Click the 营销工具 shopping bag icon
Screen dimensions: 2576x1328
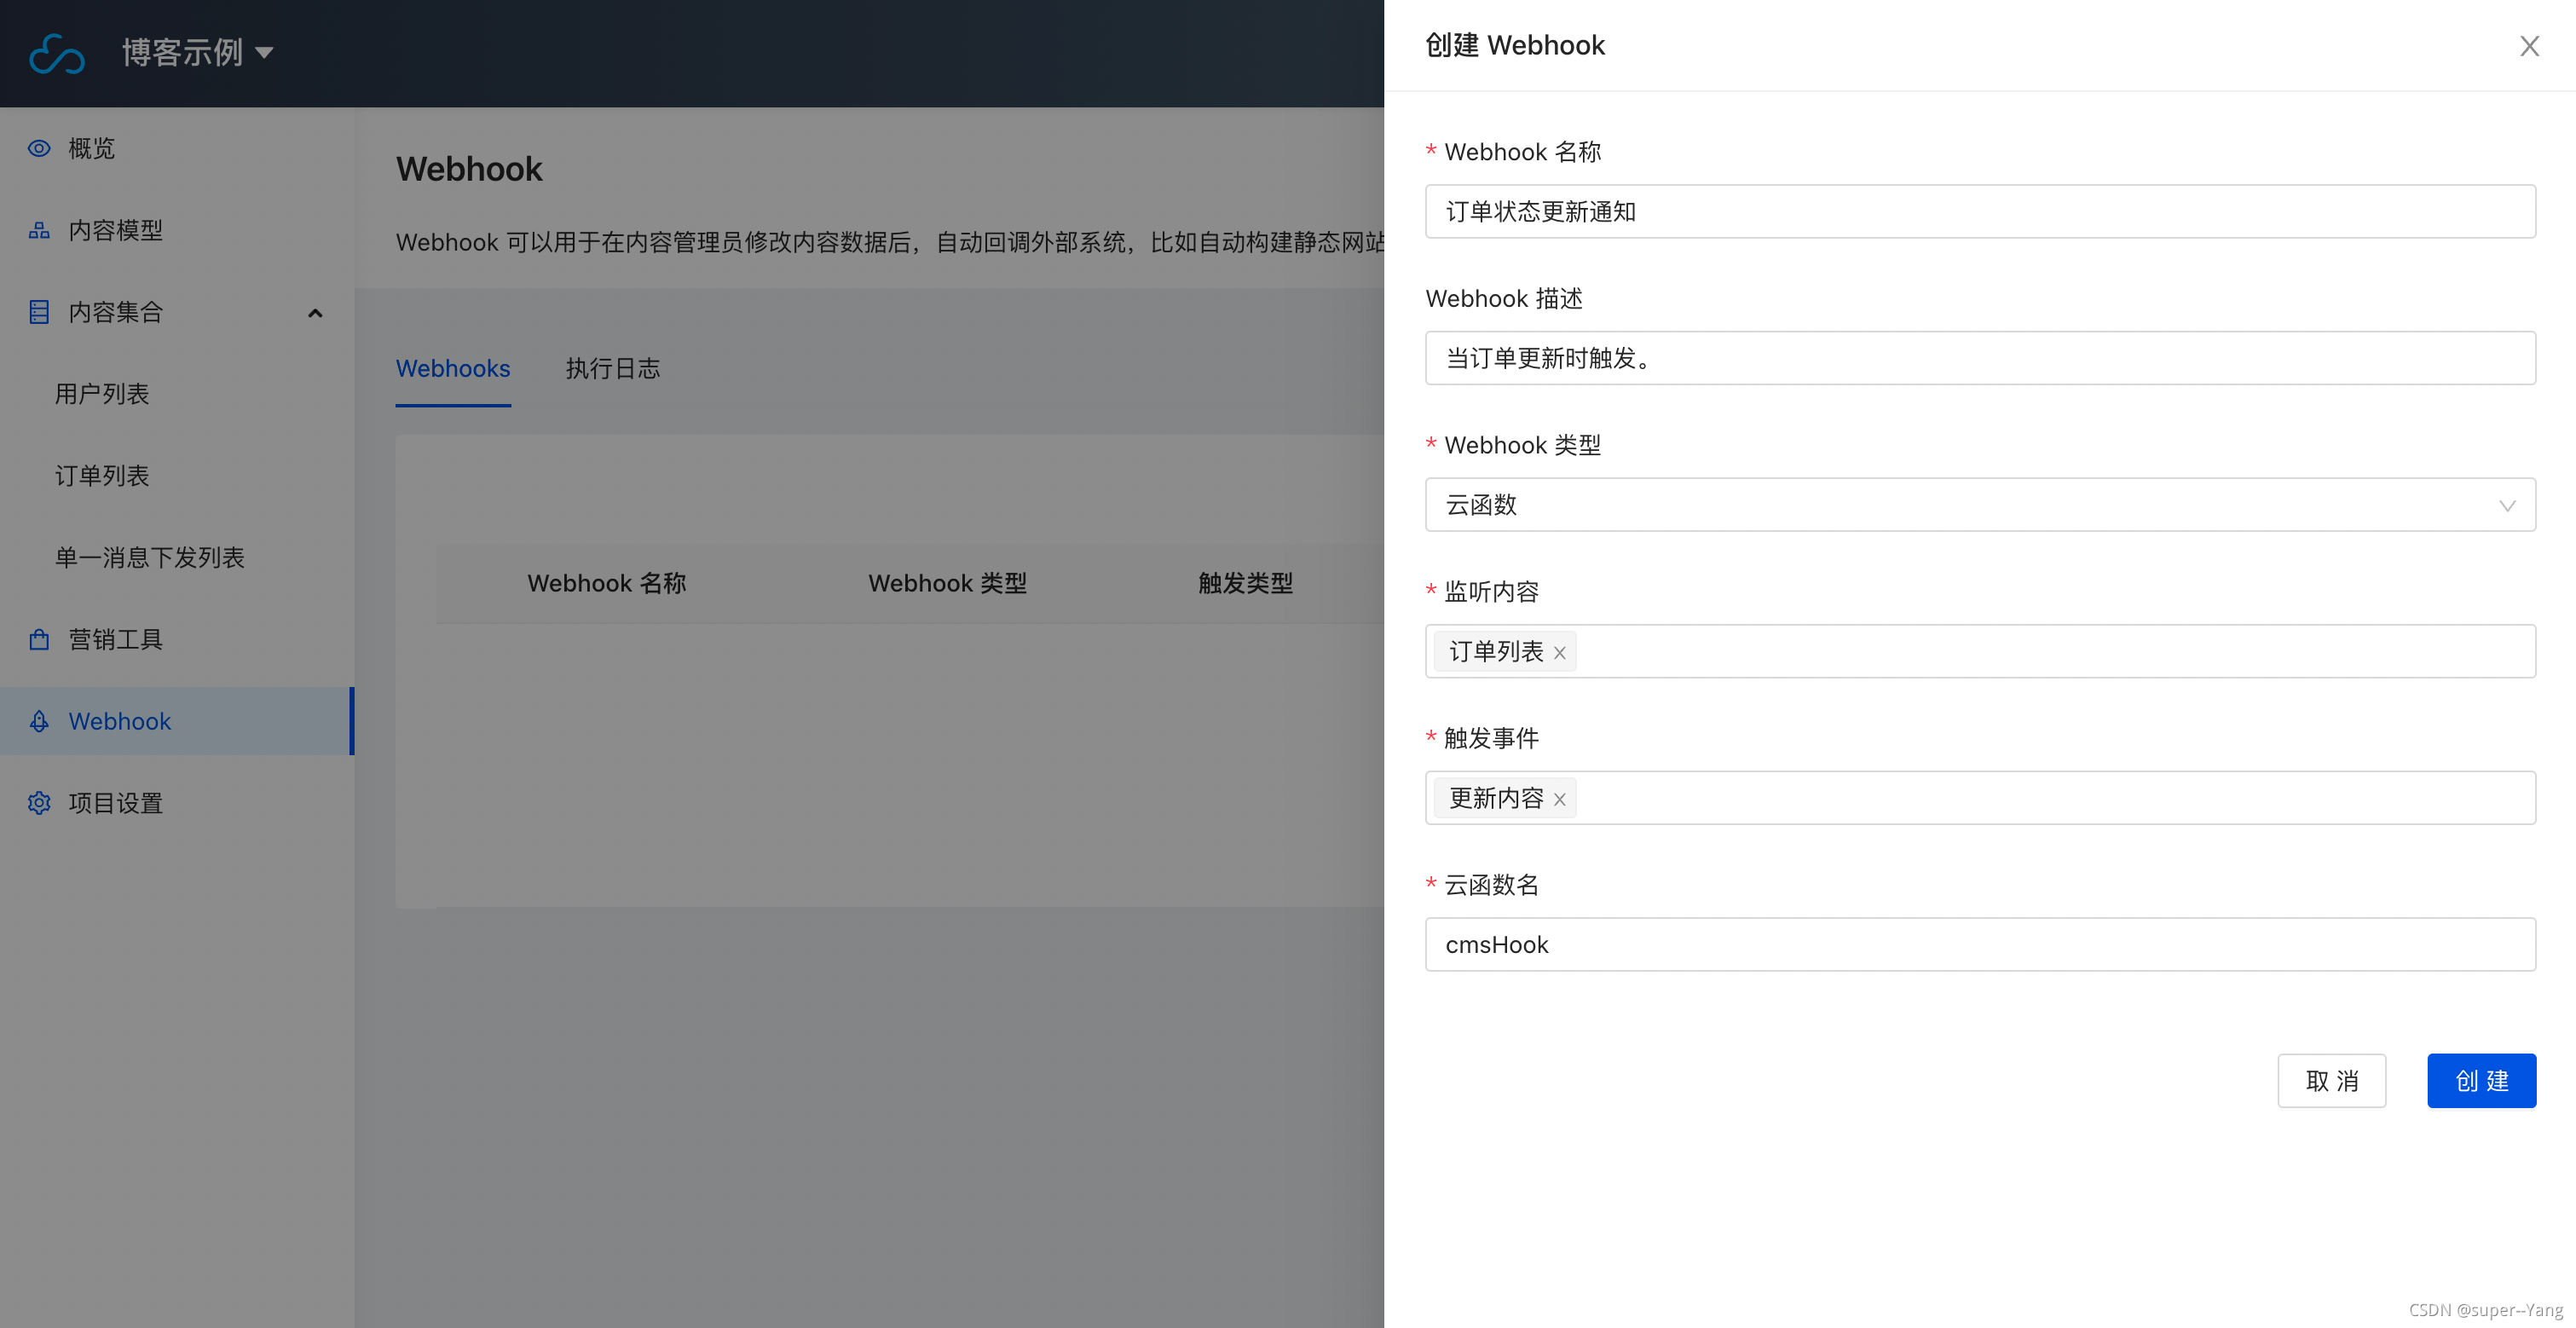click(x=39, y=639)
